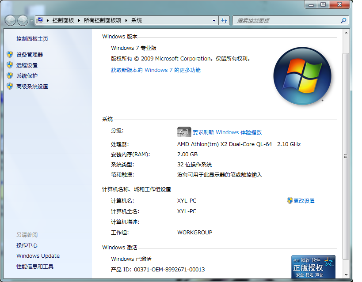Screen dimensions: 362x282
Task: Open 高级系统设置
Action: pyautogui.click(x=32, y=86)
